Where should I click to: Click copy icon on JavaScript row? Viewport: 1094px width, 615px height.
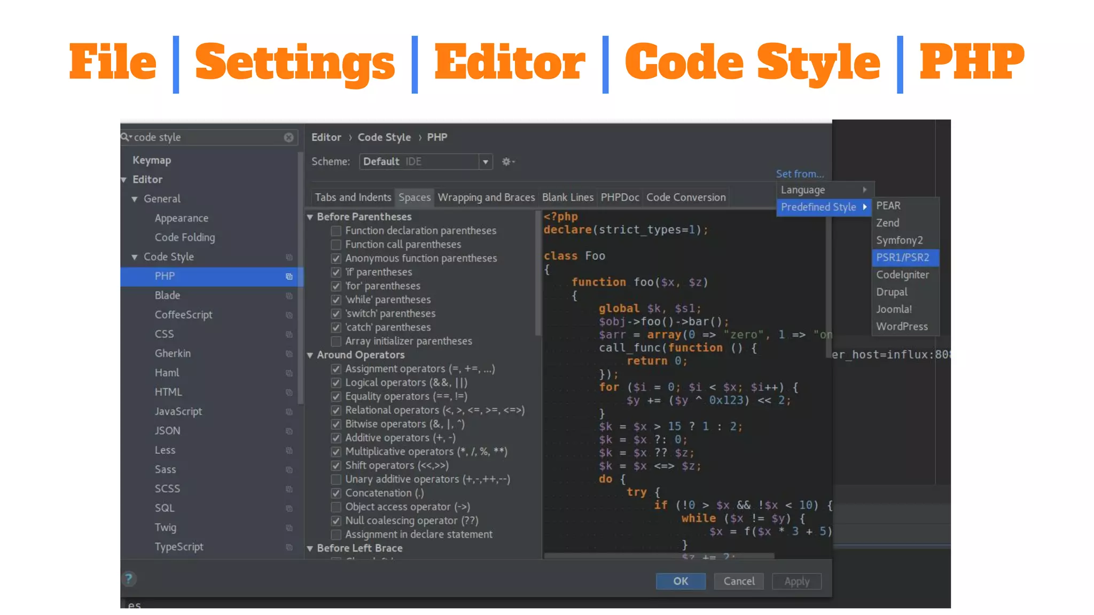coord(289,412)
